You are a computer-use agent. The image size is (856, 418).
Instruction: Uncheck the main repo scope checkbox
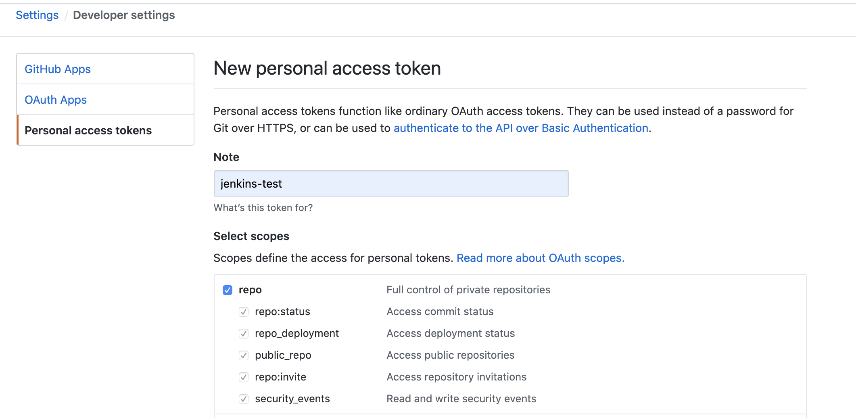[228, 290]
